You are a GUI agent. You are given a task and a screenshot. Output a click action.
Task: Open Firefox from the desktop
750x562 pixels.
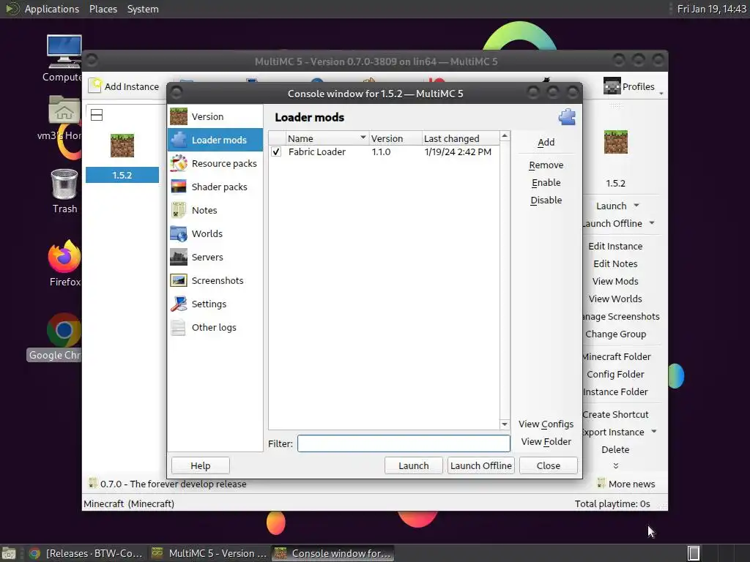64,263
